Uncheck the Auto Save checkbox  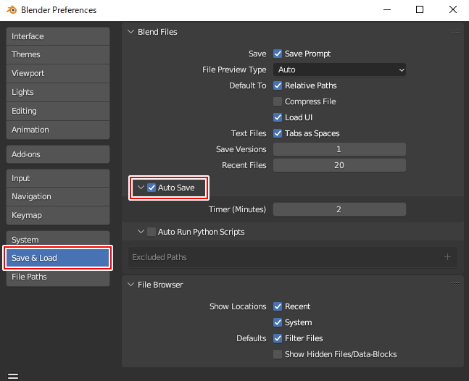(152, 188)
